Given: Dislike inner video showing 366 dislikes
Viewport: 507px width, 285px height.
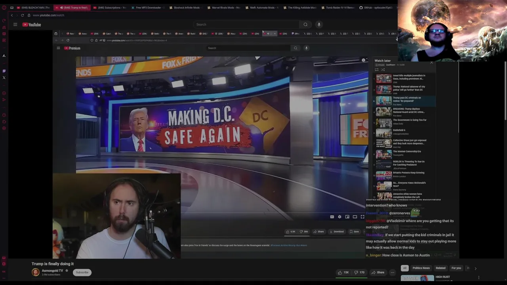Looking at the screenshot, I should click(x=304, y=232).
